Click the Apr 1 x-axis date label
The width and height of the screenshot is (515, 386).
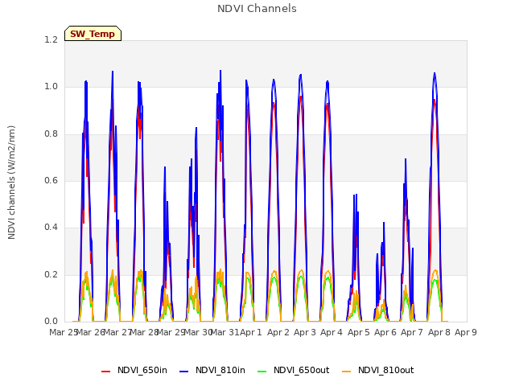(251, 332)
